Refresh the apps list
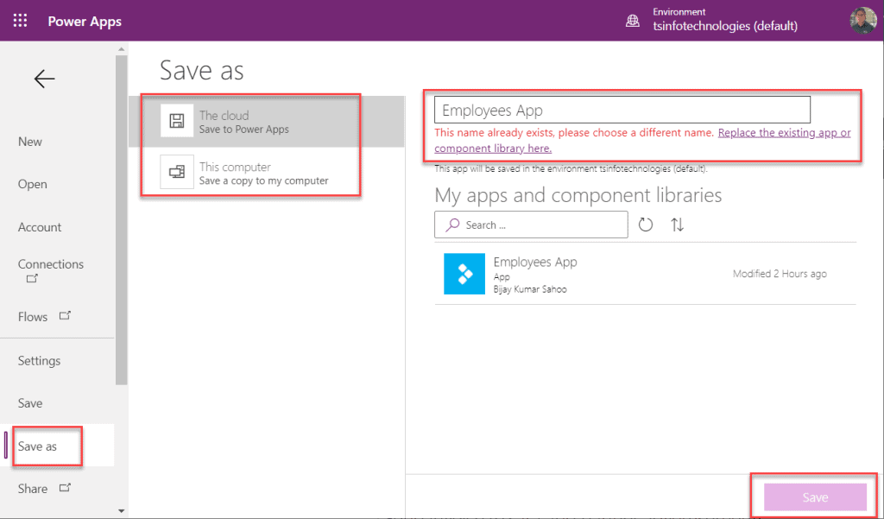This screenshot has width=884, height=519. click(x=646, y=225)
